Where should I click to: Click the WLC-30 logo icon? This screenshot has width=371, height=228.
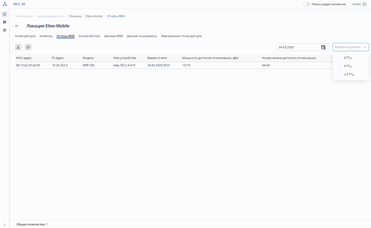click(x=5, y=4)
